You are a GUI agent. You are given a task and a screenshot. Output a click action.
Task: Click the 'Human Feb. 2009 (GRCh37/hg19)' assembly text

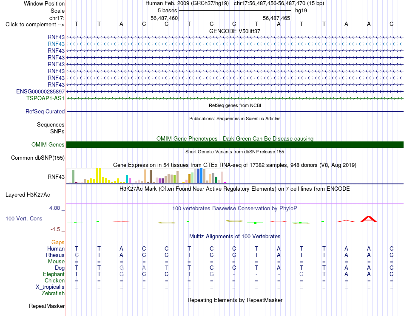click(187, 3)
